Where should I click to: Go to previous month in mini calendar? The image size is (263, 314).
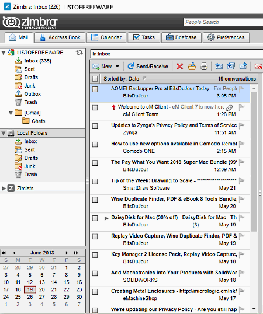click(x=14, y=253)
